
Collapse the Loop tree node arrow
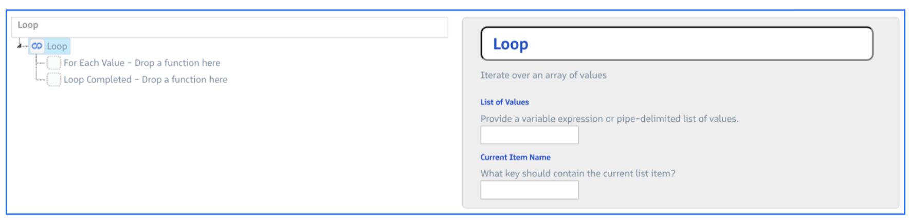point(20,46)
